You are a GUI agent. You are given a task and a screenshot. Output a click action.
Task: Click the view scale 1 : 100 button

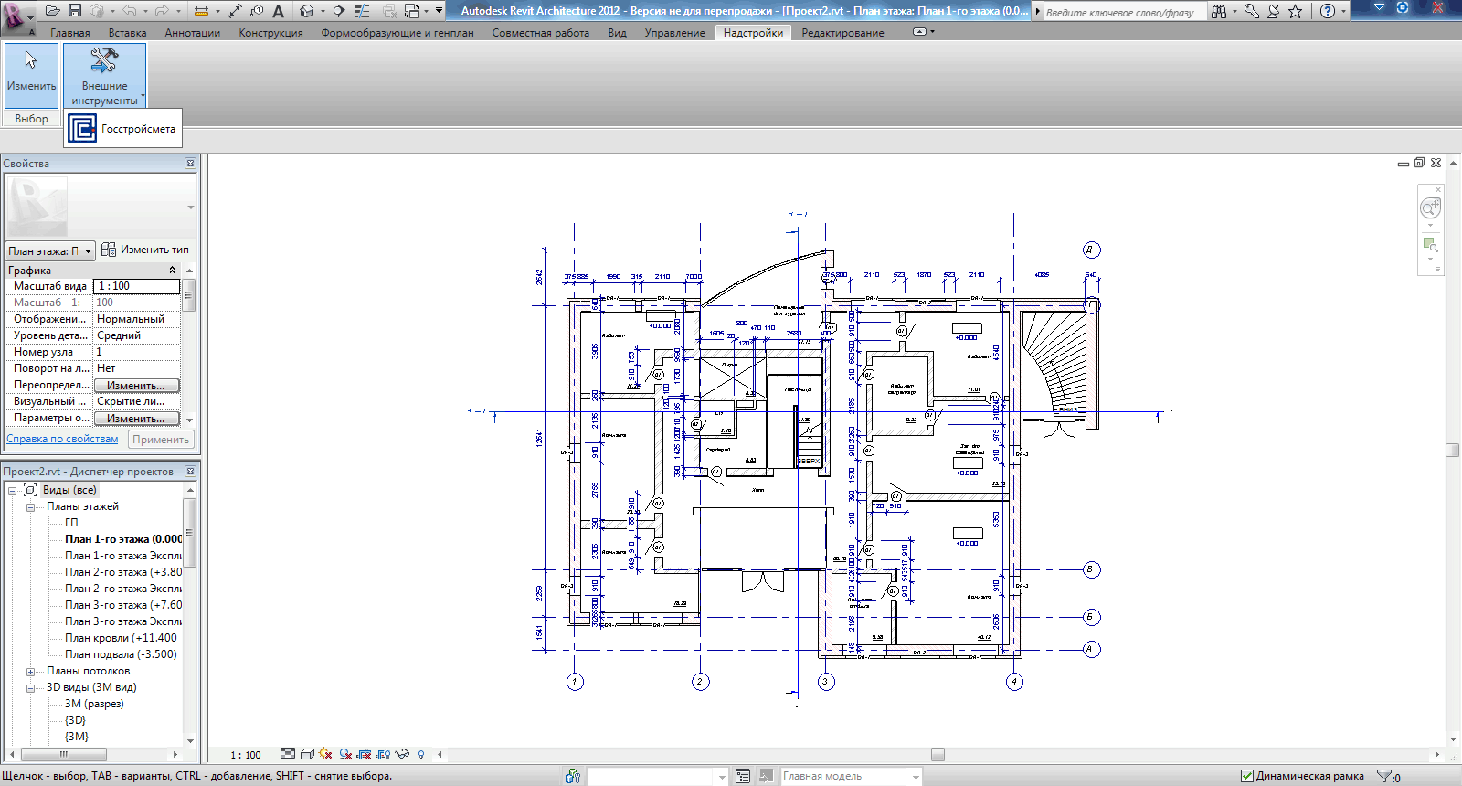(245, 755)
